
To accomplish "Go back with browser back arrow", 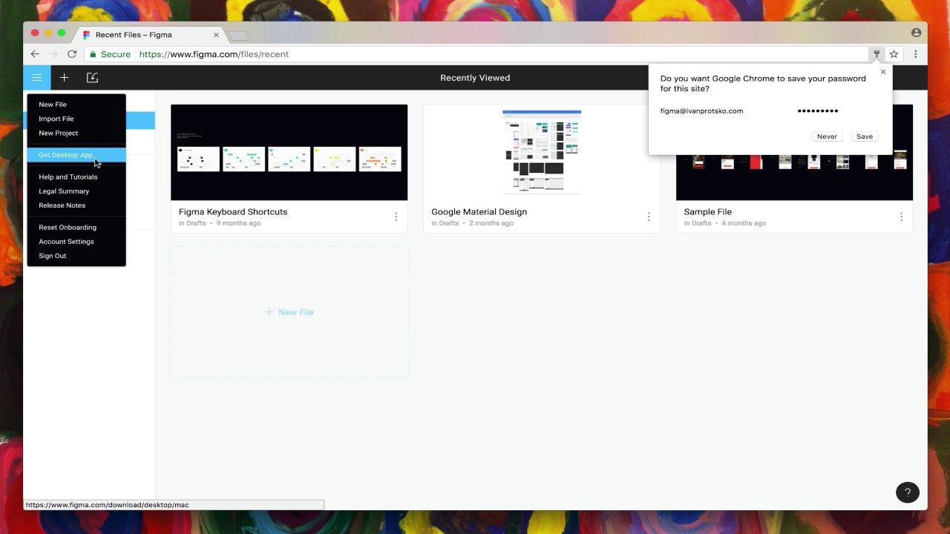I will [x=35, y=54].
